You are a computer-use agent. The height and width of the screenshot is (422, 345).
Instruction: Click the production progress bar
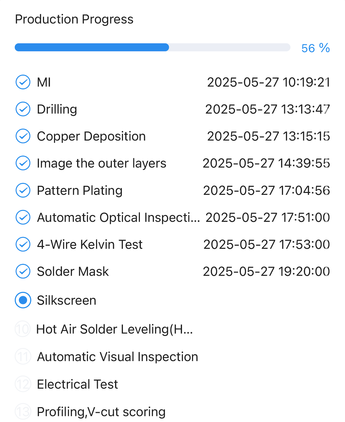click(152, 47)
